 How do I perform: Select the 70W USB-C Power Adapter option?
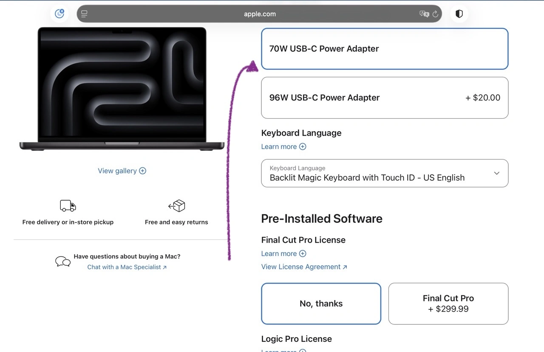(384, 49)
